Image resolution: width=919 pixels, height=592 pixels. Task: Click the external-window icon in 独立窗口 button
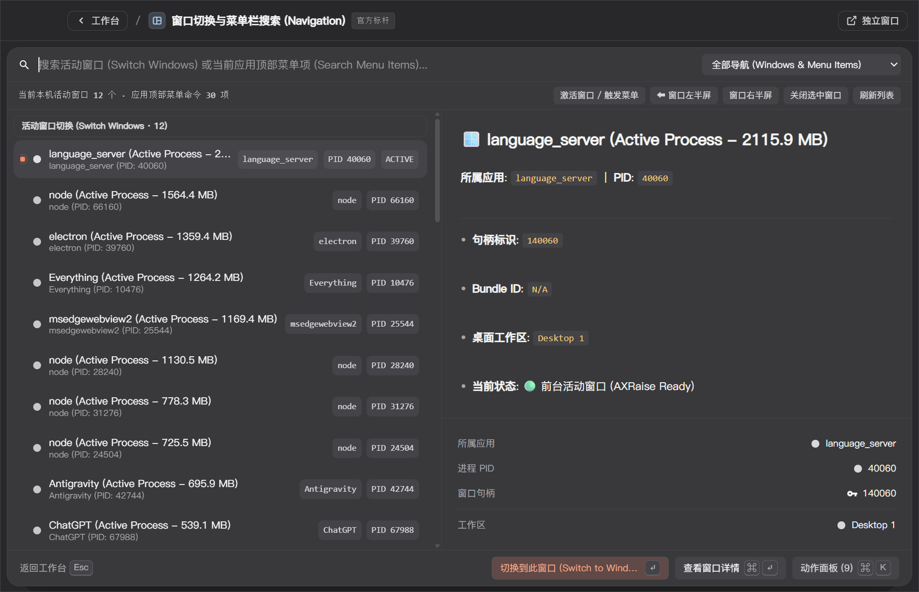pos(852,21)
